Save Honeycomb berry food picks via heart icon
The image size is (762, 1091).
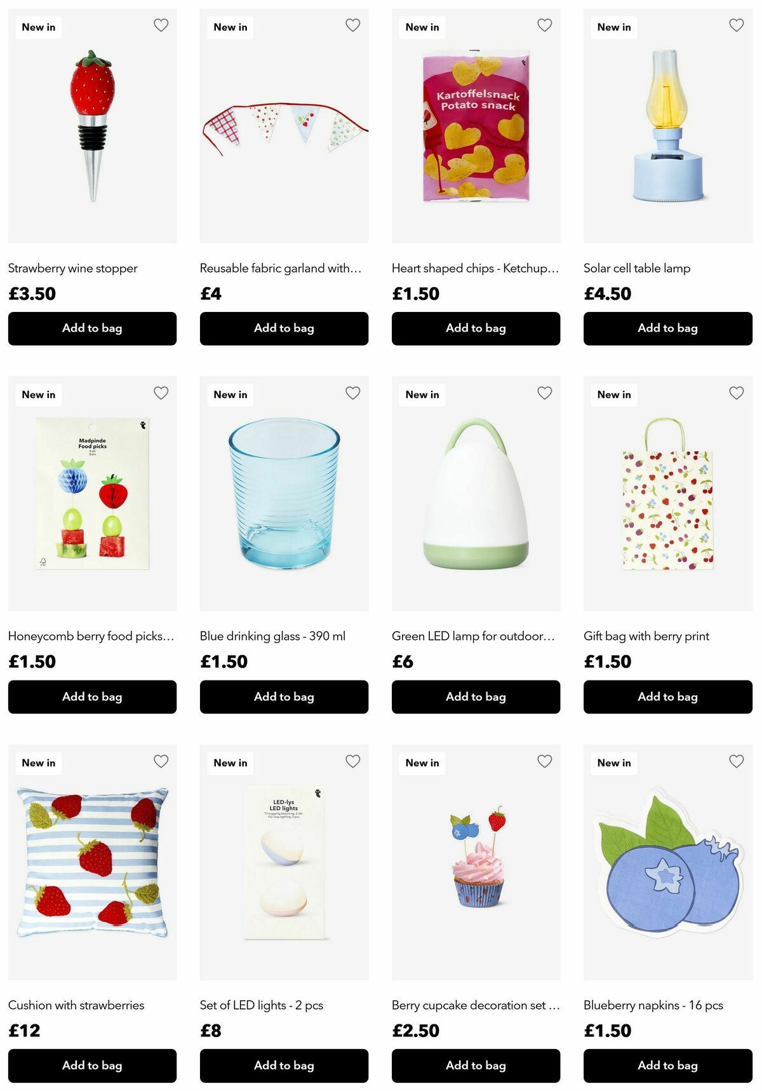point(161,393)
